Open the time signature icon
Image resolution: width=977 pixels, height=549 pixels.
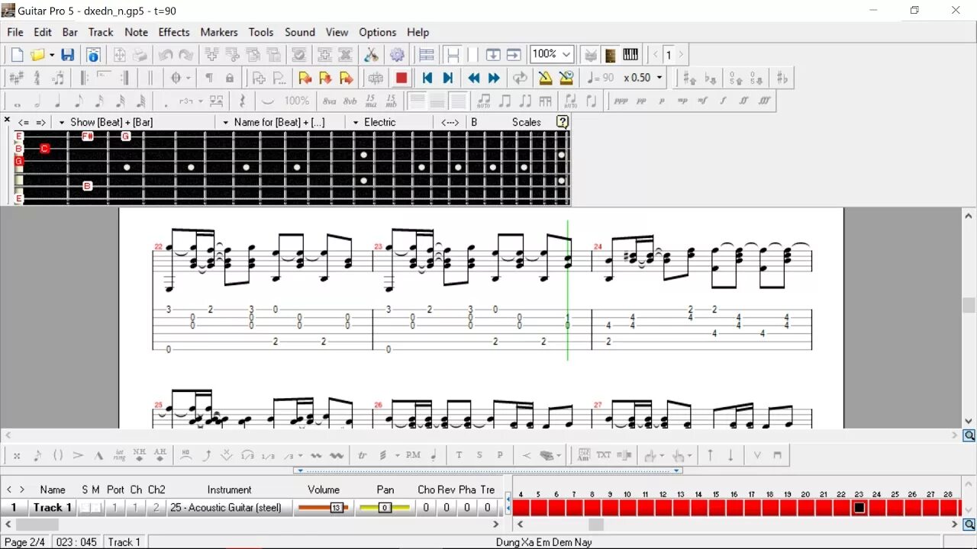pos(37,78)
